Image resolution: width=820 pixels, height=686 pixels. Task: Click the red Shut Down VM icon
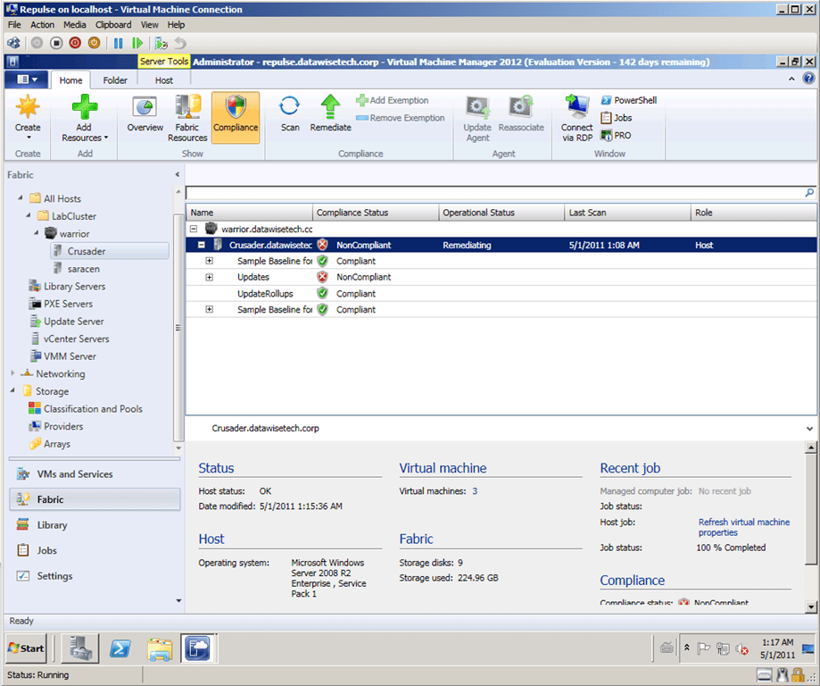click(75, 43)
